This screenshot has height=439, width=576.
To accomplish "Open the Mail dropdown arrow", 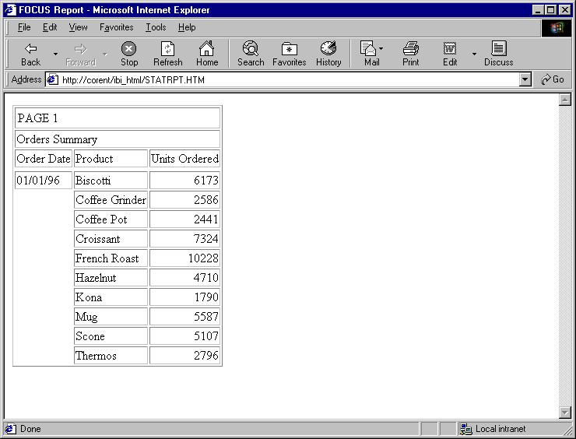I will point(381,48).
